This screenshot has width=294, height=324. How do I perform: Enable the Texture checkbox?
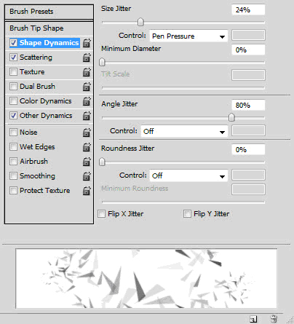click(x=13, y=72)
